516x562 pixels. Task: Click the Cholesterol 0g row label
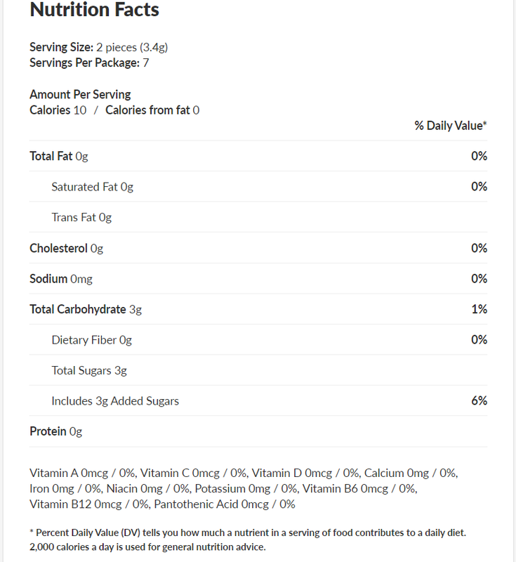coord(66,249)
